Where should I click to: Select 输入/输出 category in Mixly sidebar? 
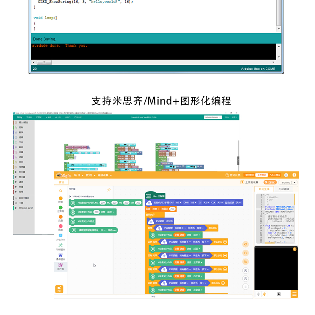pos(24,122)
